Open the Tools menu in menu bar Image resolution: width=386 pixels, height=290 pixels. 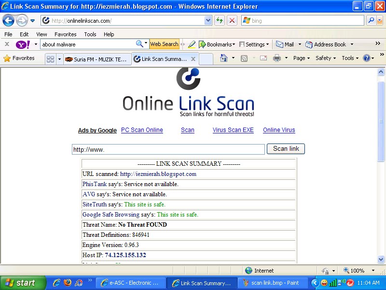(90, 34)
